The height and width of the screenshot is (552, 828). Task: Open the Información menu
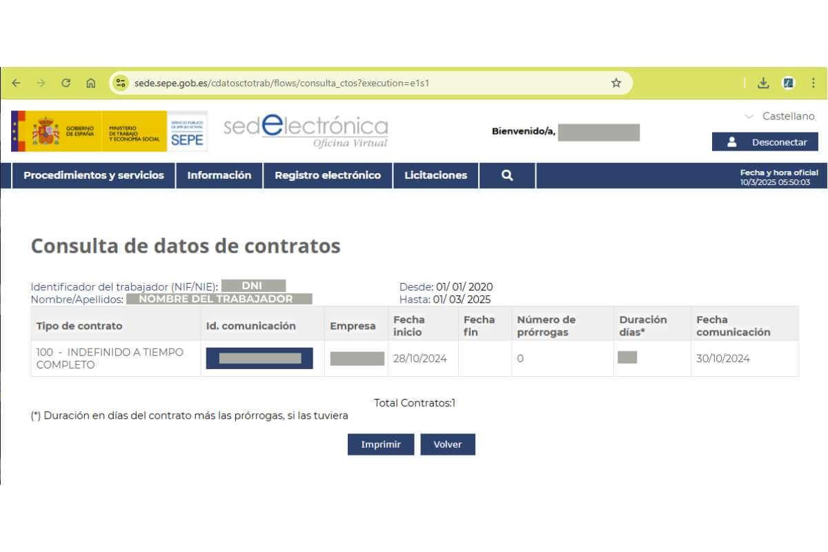[x=219, y=175]
